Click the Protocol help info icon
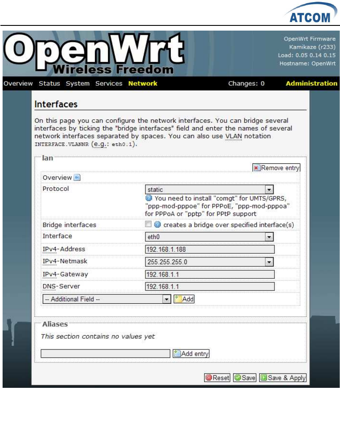Screen dimensions: 340x443 149,198
